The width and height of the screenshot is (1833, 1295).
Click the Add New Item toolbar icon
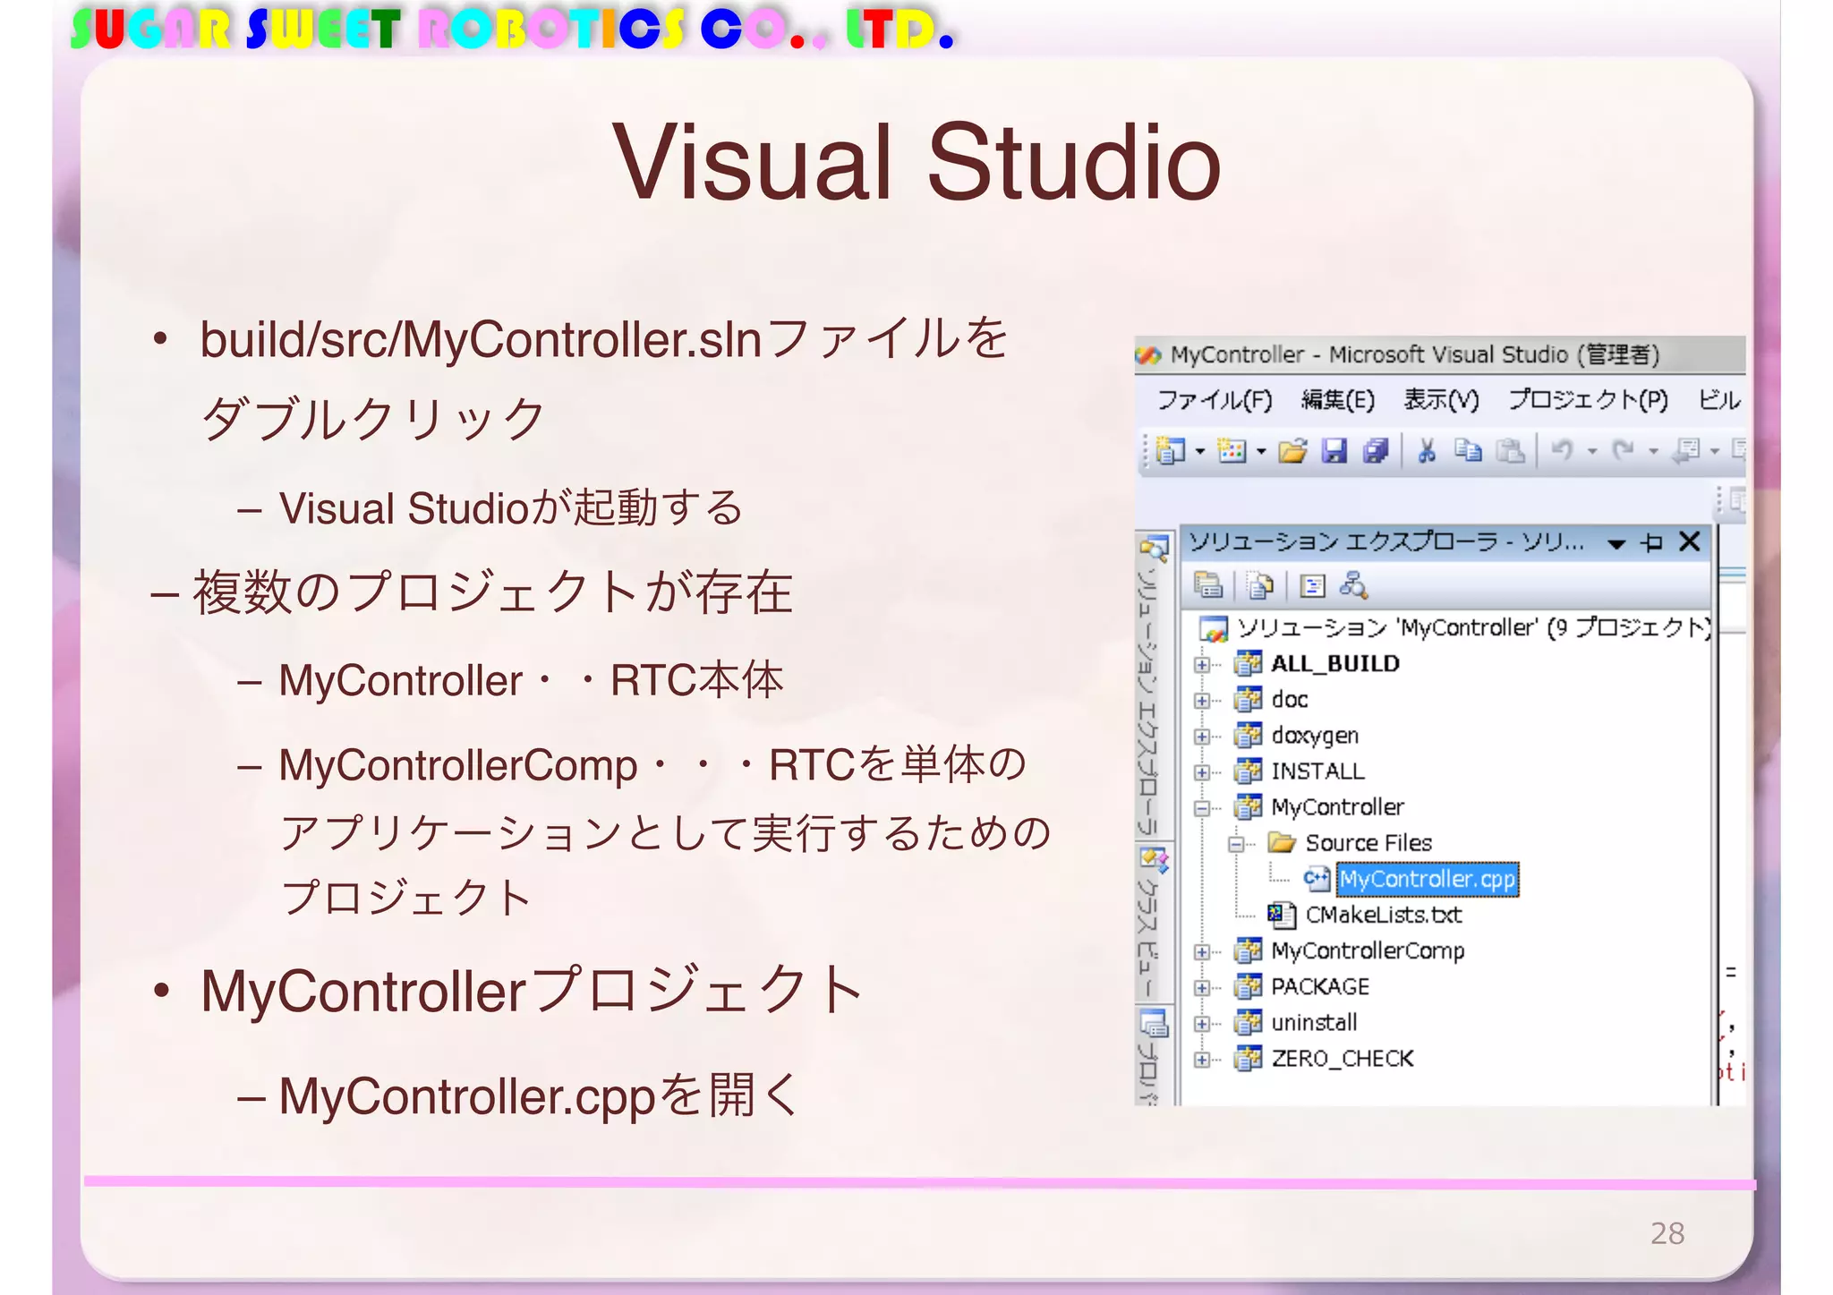pos(1232,450)
